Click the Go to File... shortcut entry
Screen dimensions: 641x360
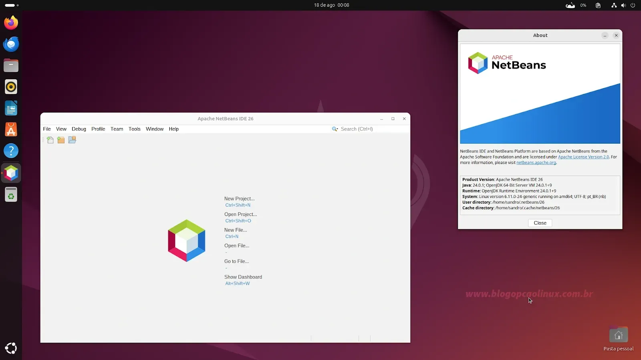point(237,261)
